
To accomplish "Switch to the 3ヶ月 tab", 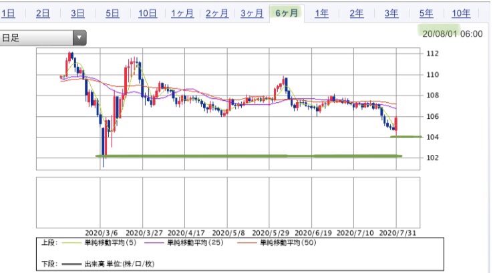I will (x=252, y=13).
